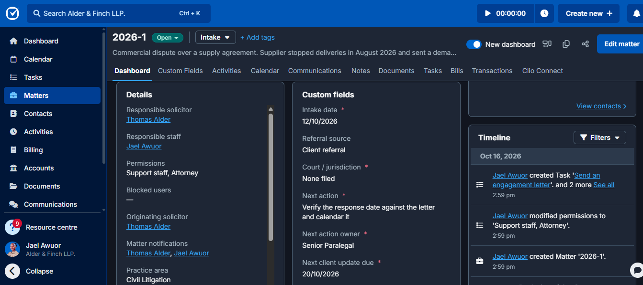Click the 'Client referral' value
643x285 pixels.
[x=324, y=150]
